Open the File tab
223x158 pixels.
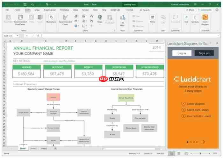pyautogui.click(x=7, y=10)
